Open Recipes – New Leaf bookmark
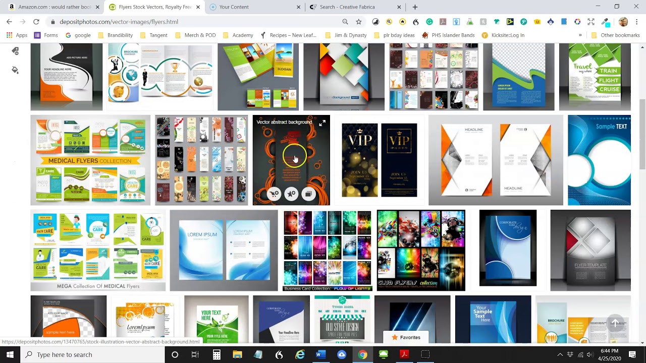Image resolution: width=646 pixels, height=363 pixels. 288,35
